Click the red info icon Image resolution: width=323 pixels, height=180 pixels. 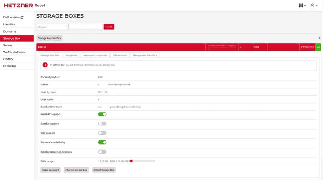pos(45,64)
